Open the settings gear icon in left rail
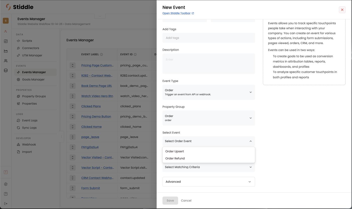Image resolution: width=352 pixels, height=209 pixels. click(6, 184)
